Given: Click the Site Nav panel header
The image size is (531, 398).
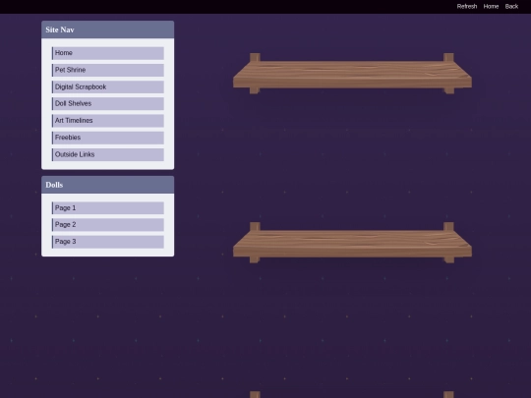Looking at the screenshot, I should [108, 29].
